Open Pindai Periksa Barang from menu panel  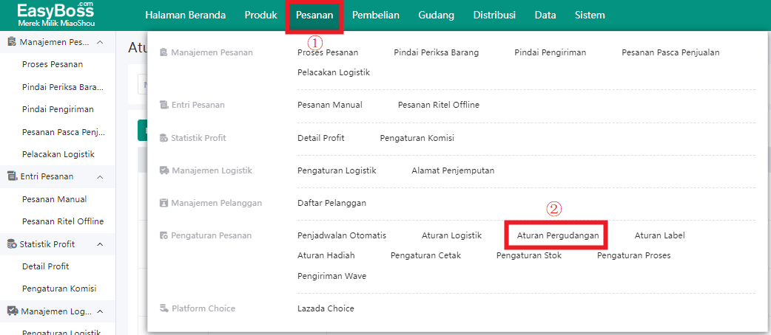click(436, 52)
